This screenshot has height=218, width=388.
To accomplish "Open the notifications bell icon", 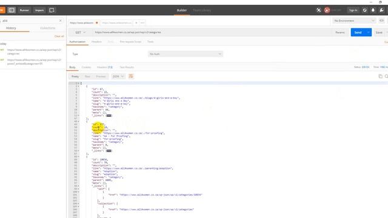I will pos(373,10).
